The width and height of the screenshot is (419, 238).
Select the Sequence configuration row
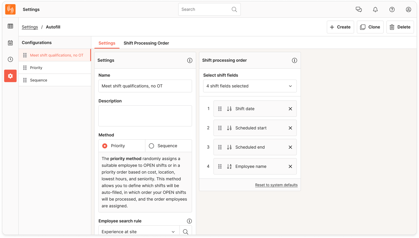[55, 80]
